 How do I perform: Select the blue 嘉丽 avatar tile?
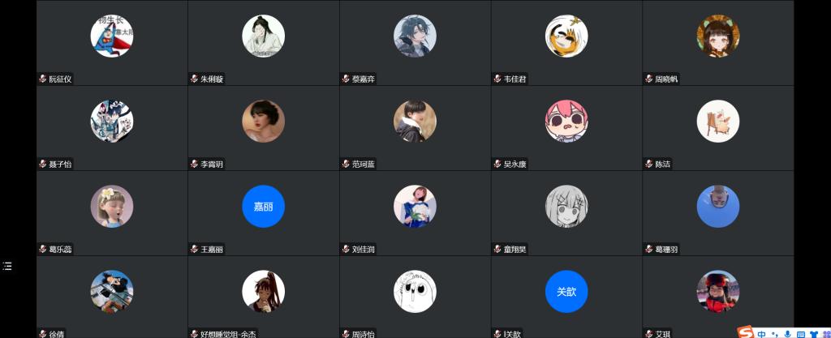[264, 207]
